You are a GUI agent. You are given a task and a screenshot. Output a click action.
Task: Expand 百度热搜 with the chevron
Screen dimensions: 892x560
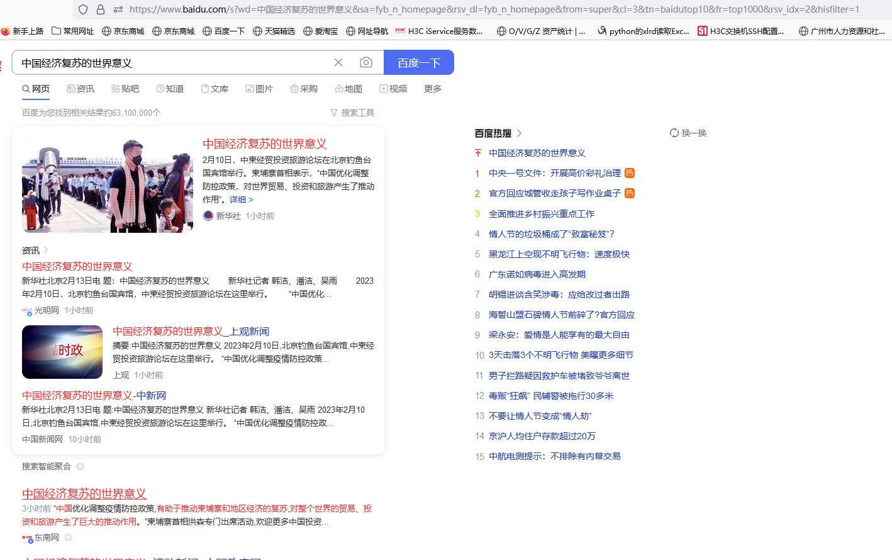[x=519, y=133]
